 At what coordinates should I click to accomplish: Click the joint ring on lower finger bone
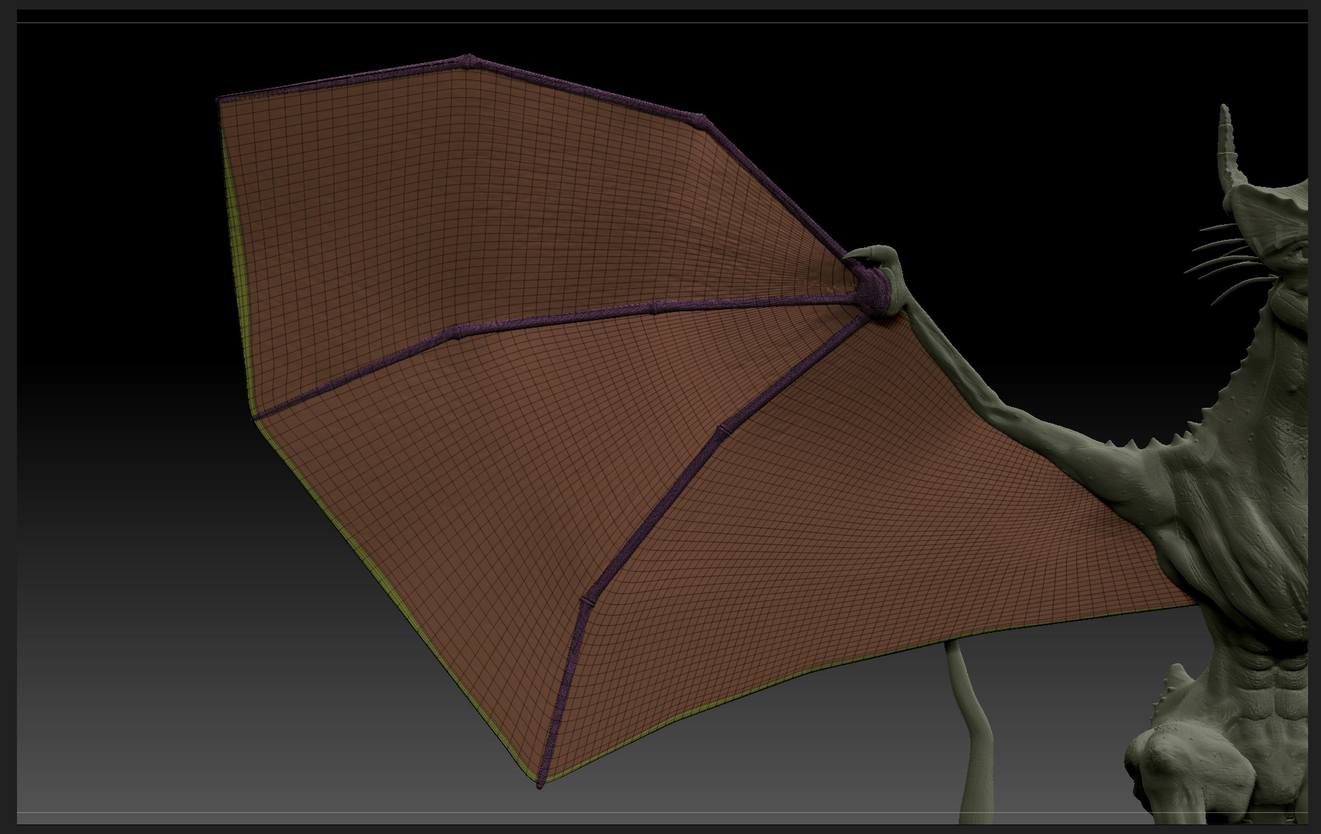coord(725,429)
